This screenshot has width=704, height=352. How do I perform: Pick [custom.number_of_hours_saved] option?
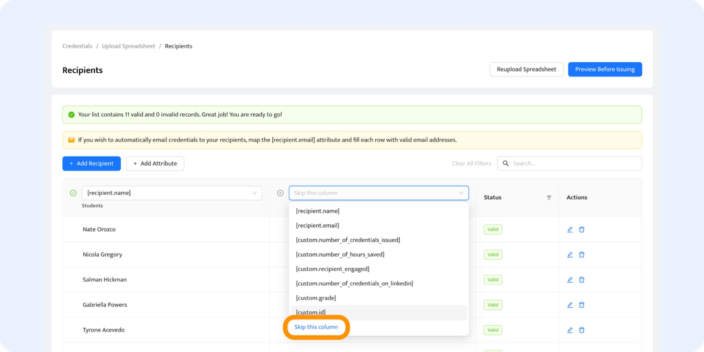click(340, 254)
